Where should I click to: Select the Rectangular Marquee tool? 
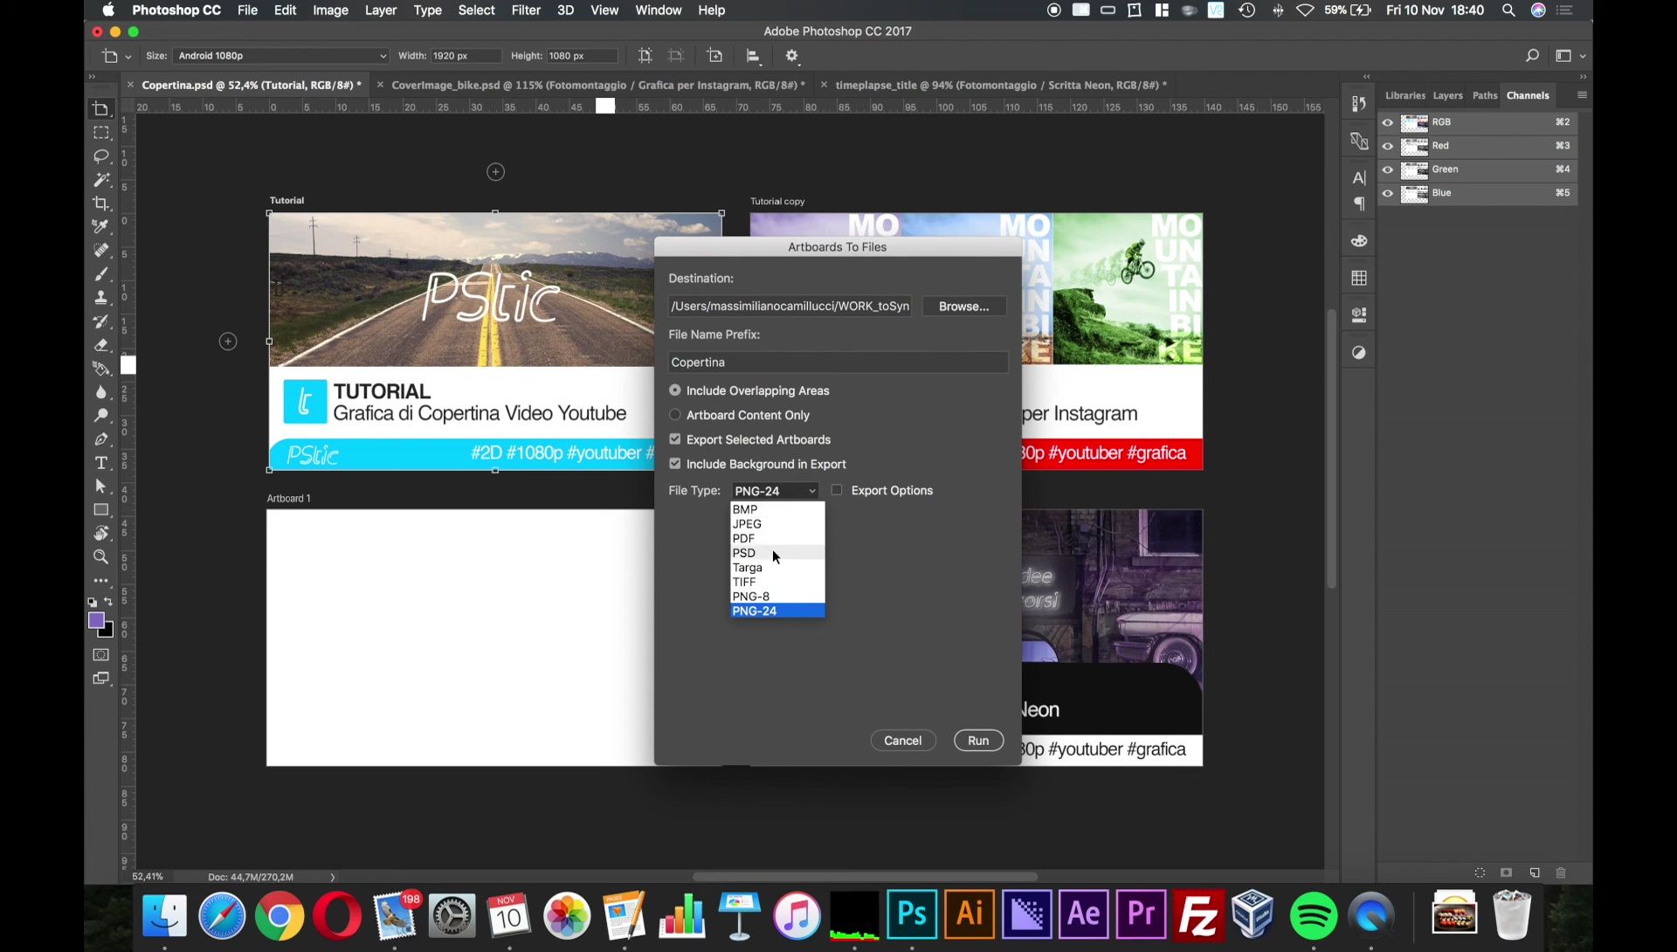coord(101,133)
